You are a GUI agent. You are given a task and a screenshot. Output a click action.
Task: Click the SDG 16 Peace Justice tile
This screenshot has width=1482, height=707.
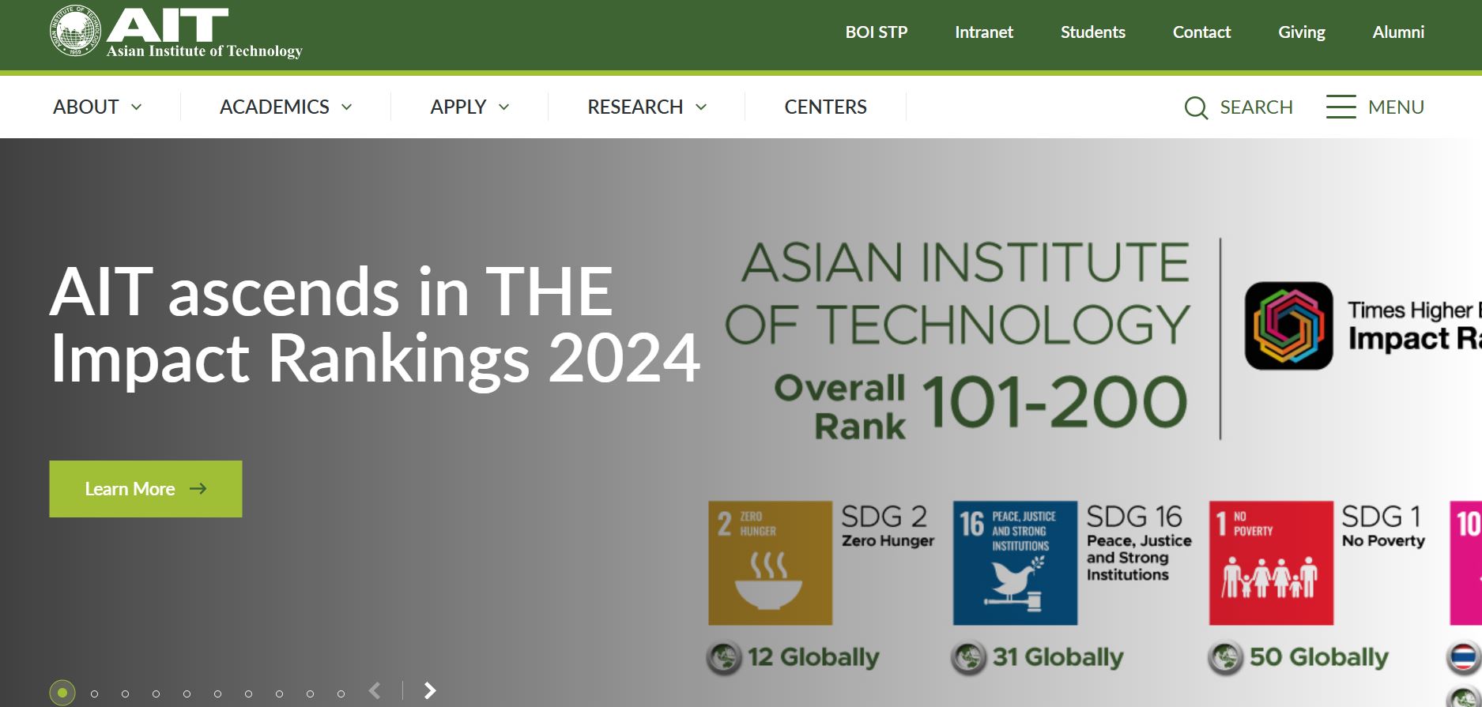coord(1016,562)
